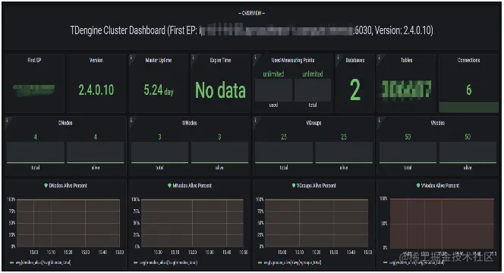Click legend color swatch in VGroups Alive chart
504x273 pixels.
260,262
